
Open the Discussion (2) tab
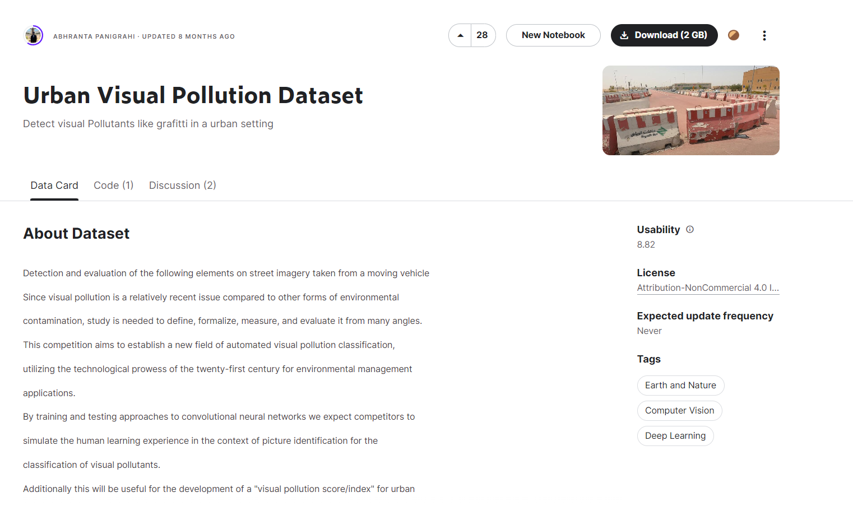click(182, 185)
